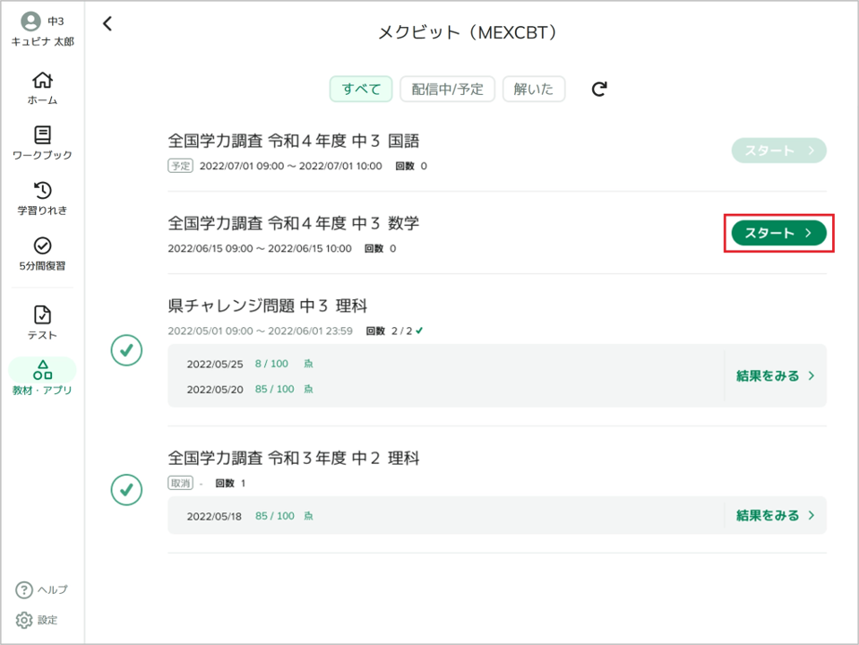Image resolution: width=859 pixels, height=645 pixels.
Task: Click the 取消 status badge
Action: (x=180, y=483)
